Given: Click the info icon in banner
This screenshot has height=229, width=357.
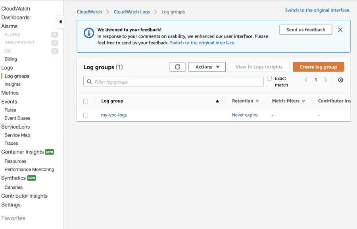Looking at the screenshot, I should click(x=89, y=33).
